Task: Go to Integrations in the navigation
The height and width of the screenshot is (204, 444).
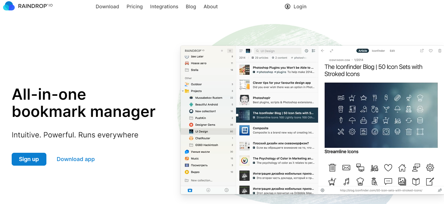Action: pyautogui.click(x=164, y=6)
